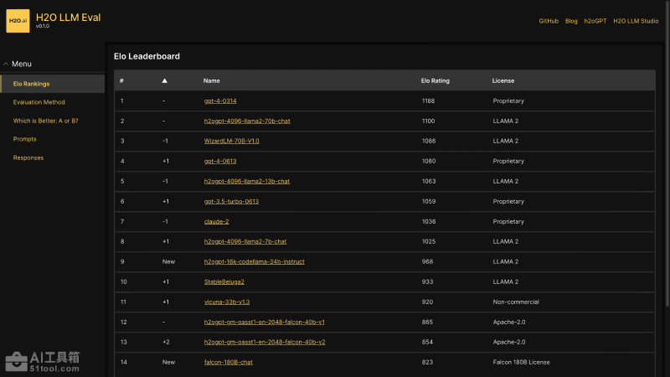Open the GitHub link in header
Screen dimensions: 670x377
(x=549, y=21)
